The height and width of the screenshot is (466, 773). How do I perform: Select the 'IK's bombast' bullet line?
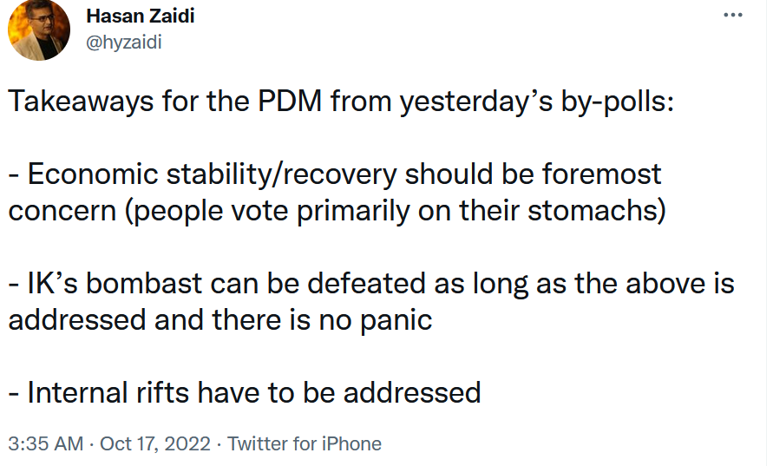[x=371, y=284]
